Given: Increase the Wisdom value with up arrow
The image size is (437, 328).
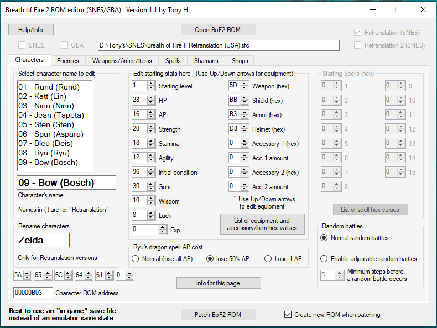Looking at the screenshot, I should click(151, 199).
